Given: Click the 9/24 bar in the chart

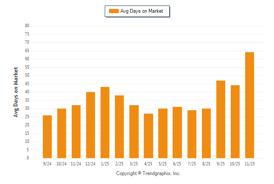Looking at the screenshot, I should click(48, 137).
